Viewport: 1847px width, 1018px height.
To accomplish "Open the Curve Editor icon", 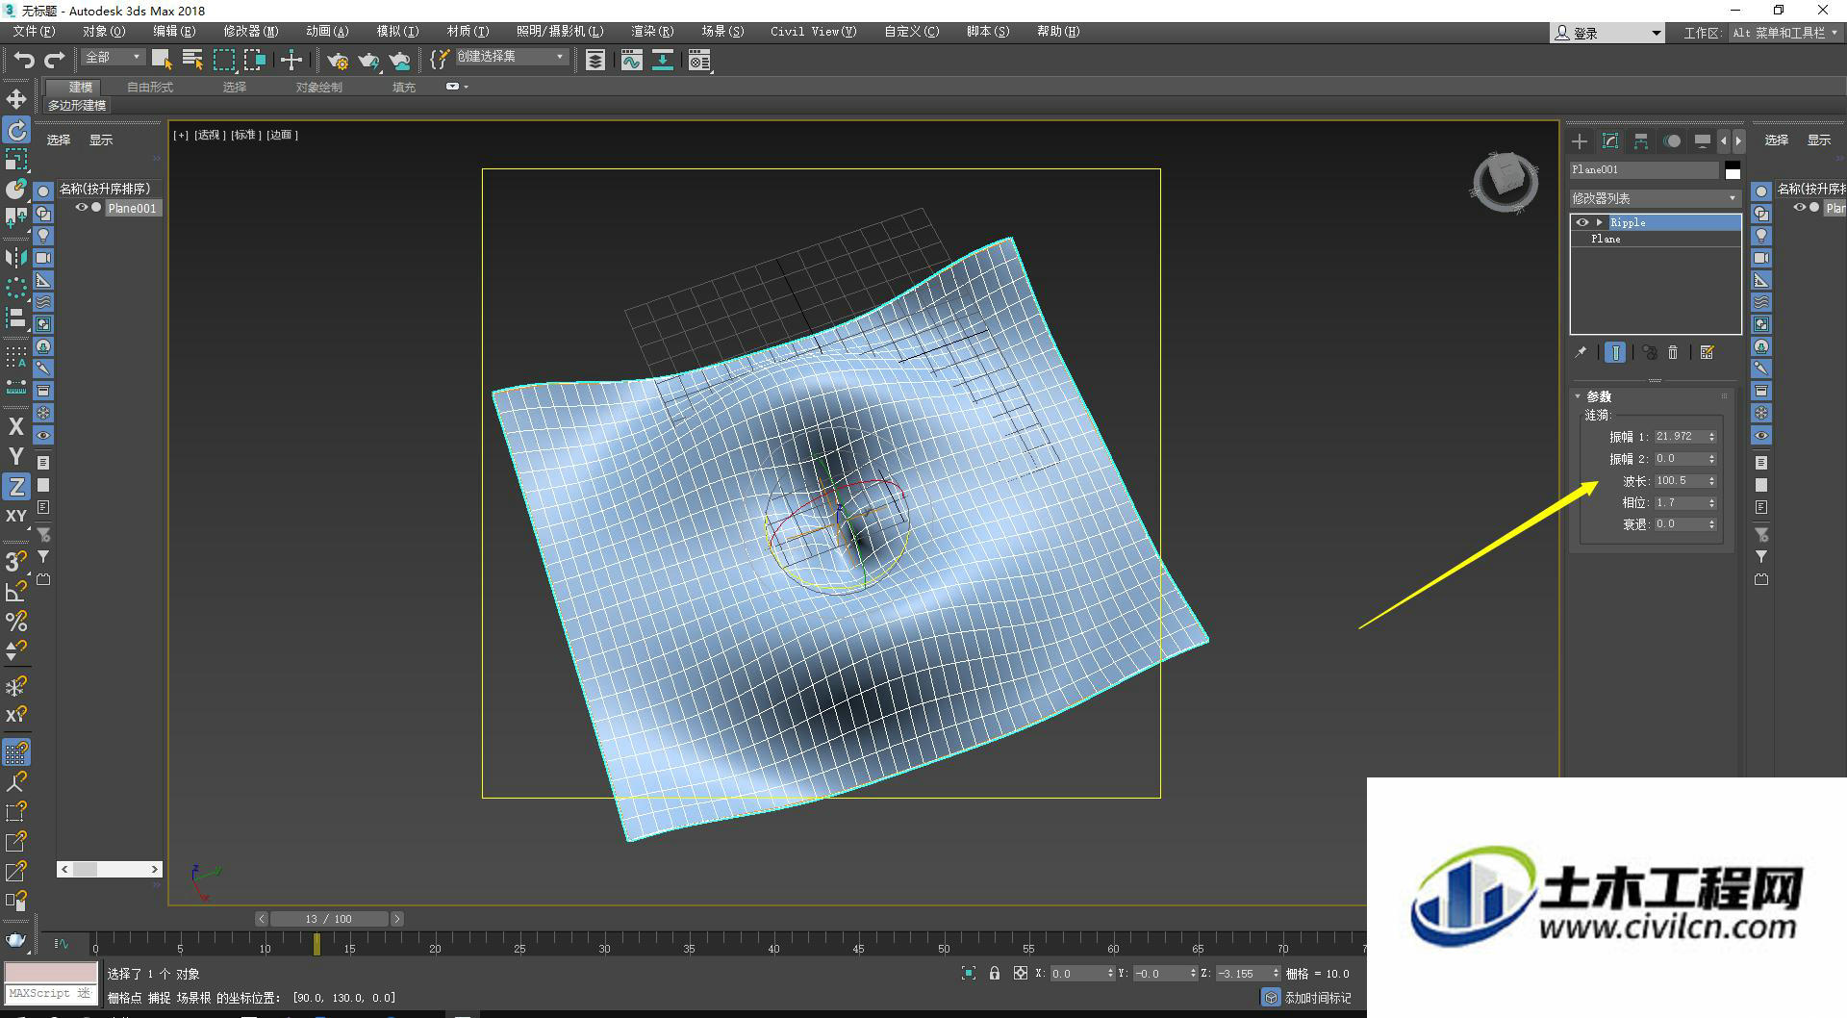I will 631,61.
